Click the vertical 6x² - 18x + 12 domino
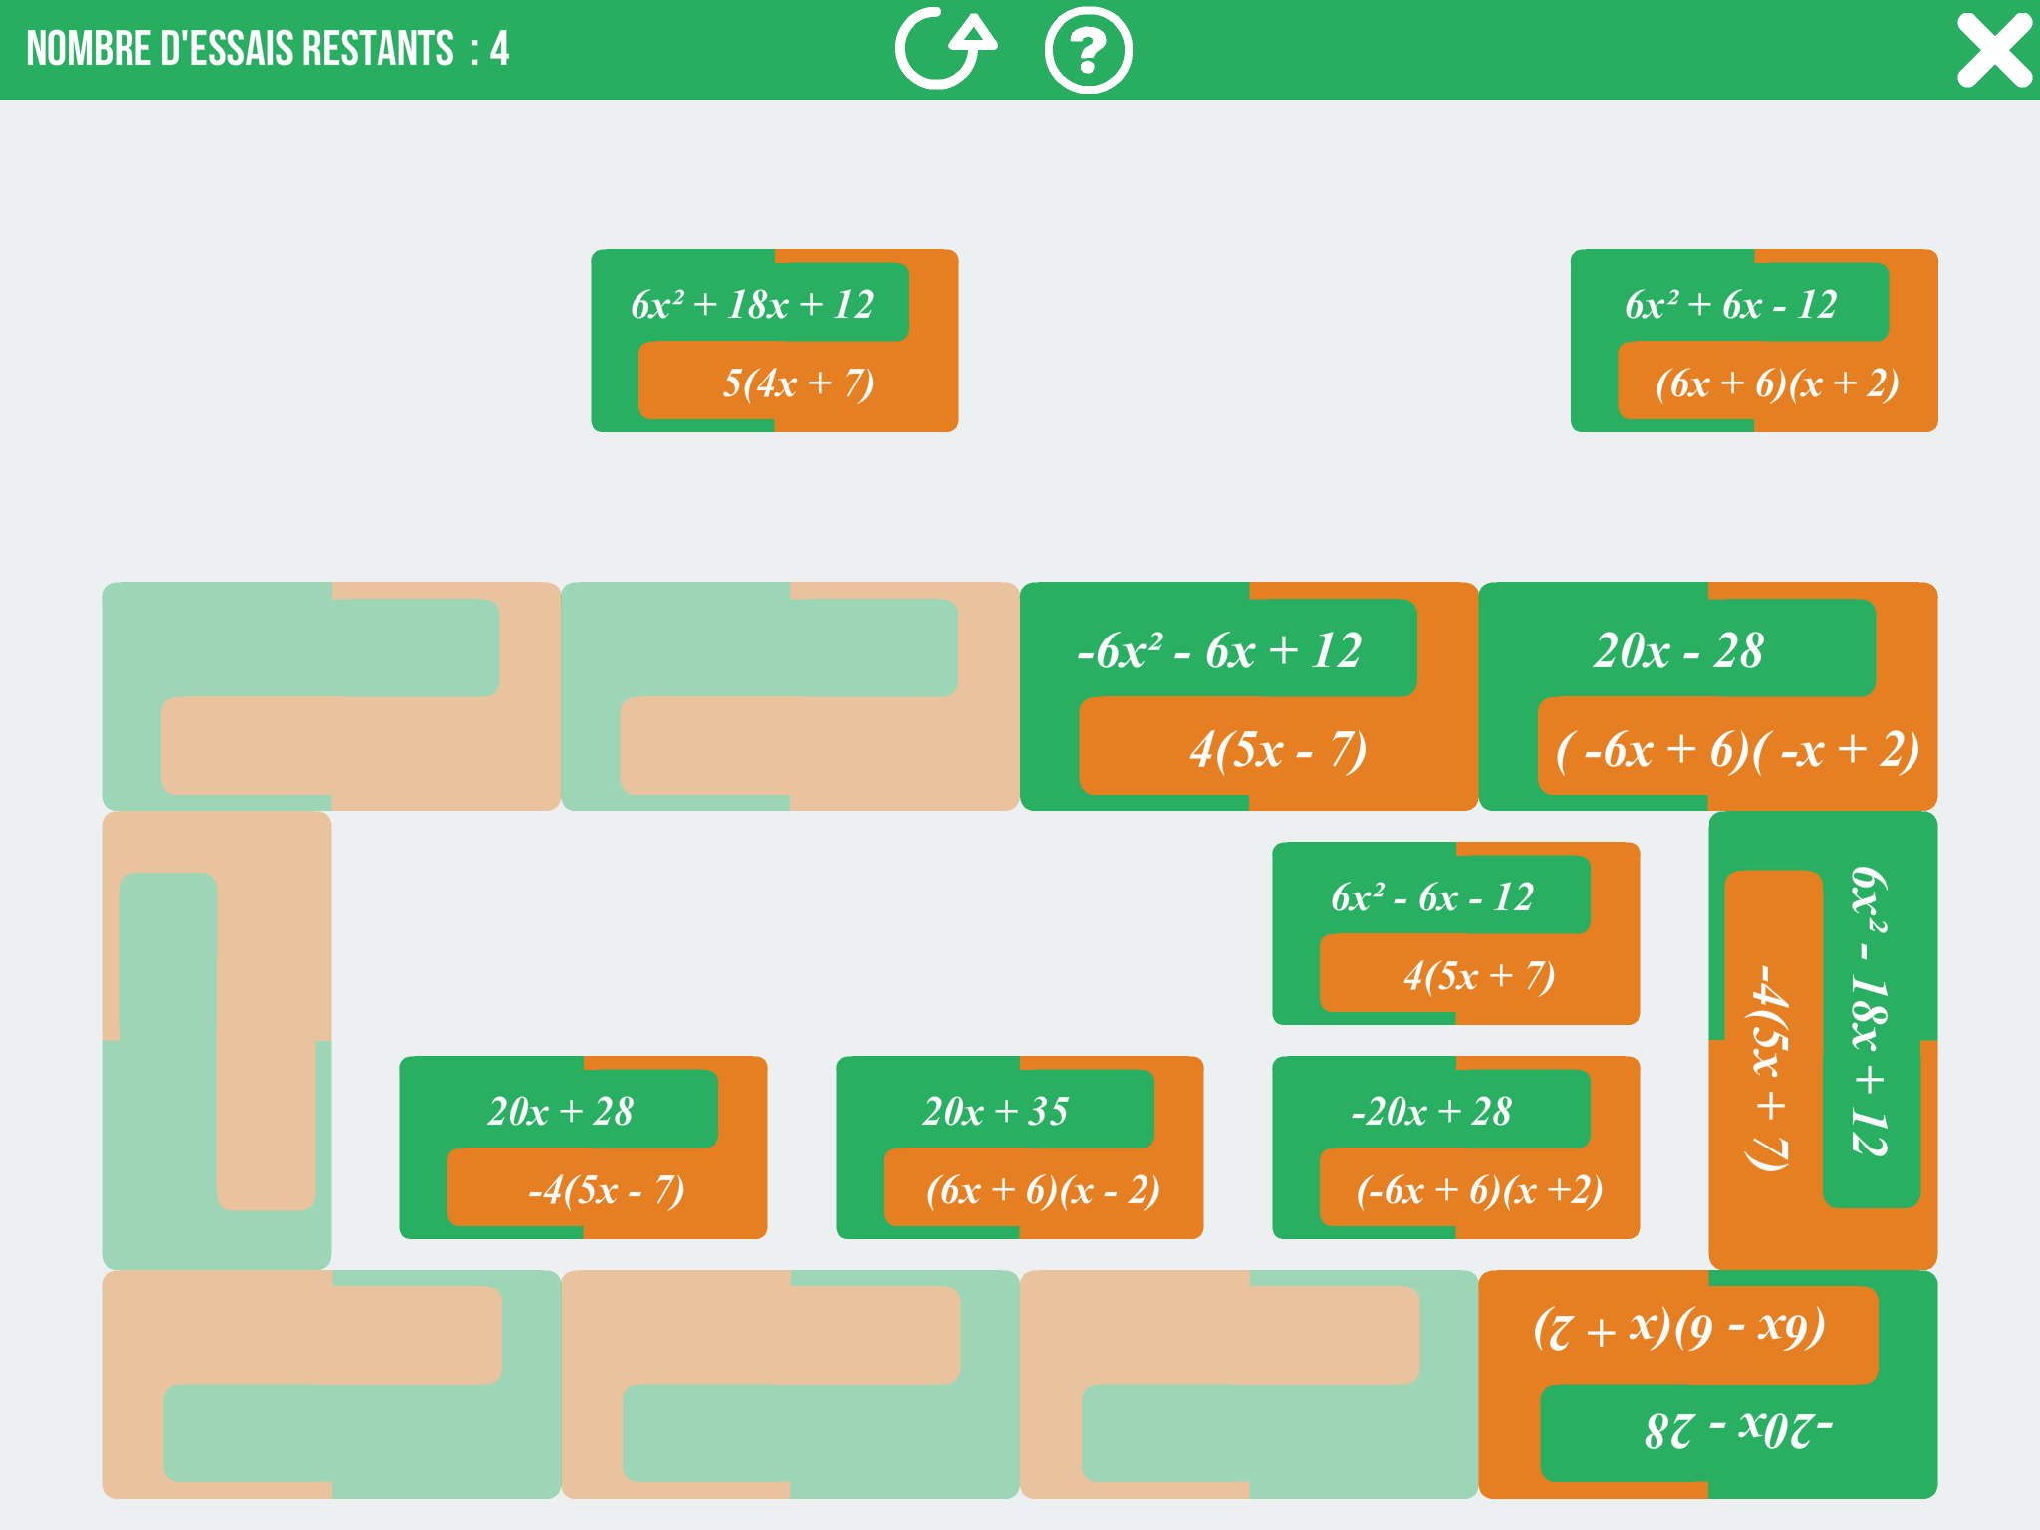 tap(1822, 1040)
